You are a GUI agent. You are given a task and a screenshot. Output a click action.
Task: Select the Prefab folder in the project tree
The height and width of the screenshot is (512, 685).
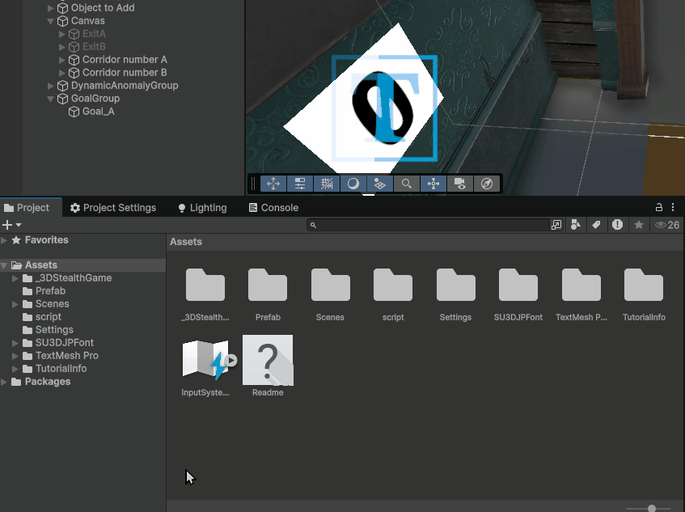point(50,291)
